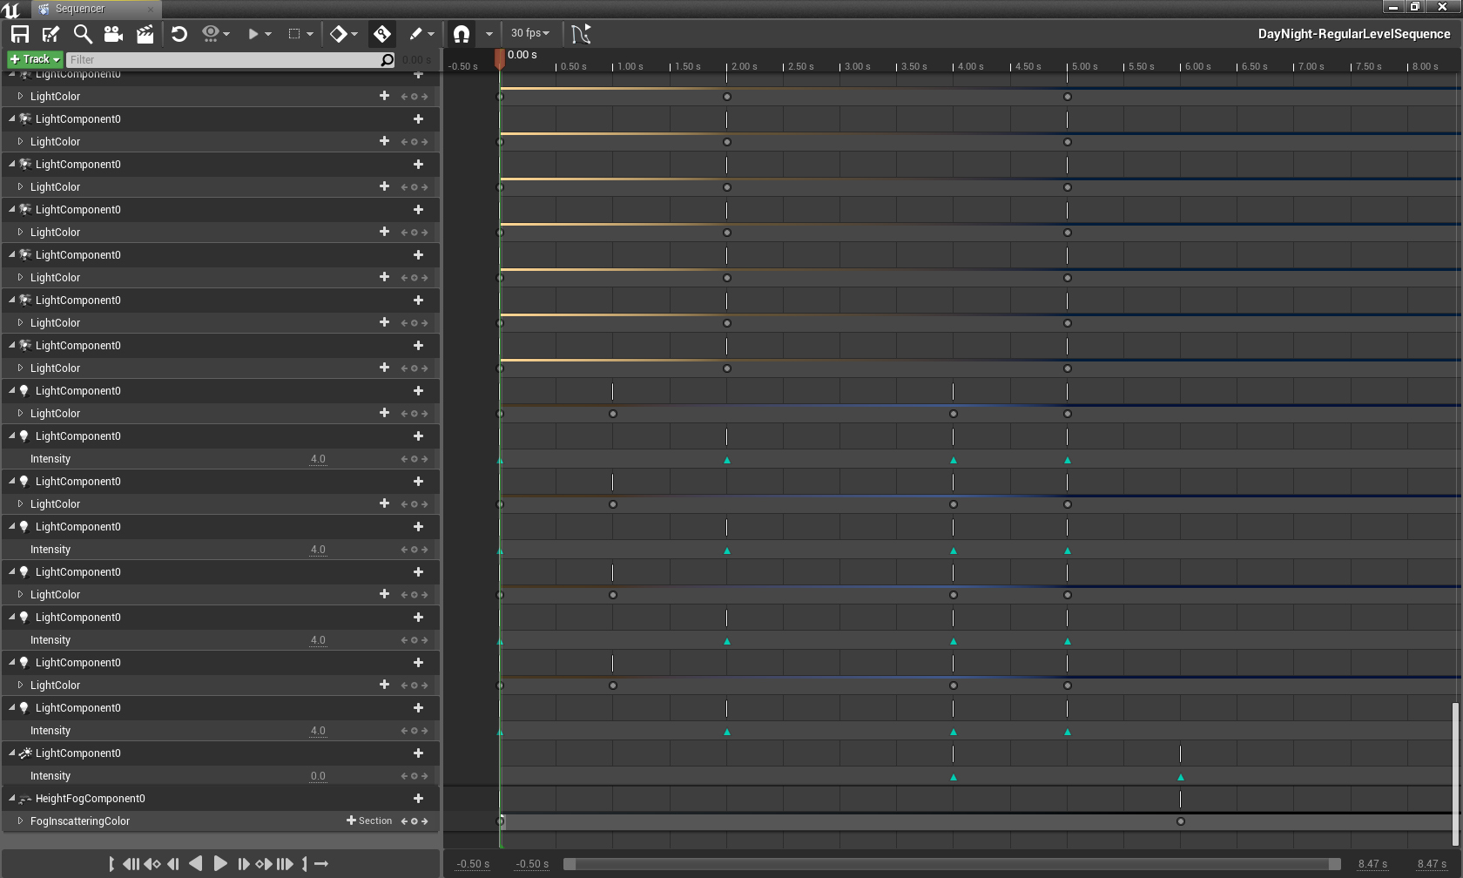1463x878 pixels.
Task: Collapse the HeightFogComponent0 track
Action: [x=12, y=799]
